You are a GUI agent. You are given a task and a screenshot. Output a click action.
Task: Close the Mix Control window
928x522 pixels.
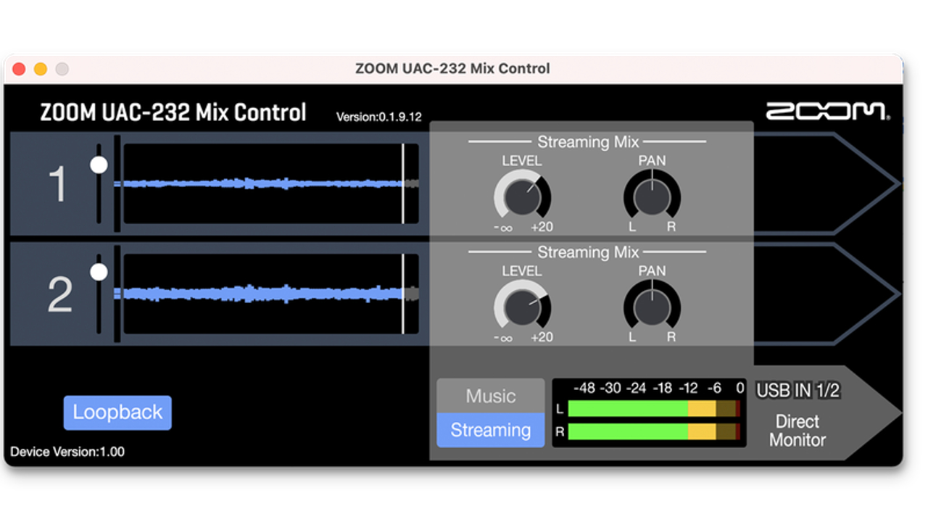(20, 69)
